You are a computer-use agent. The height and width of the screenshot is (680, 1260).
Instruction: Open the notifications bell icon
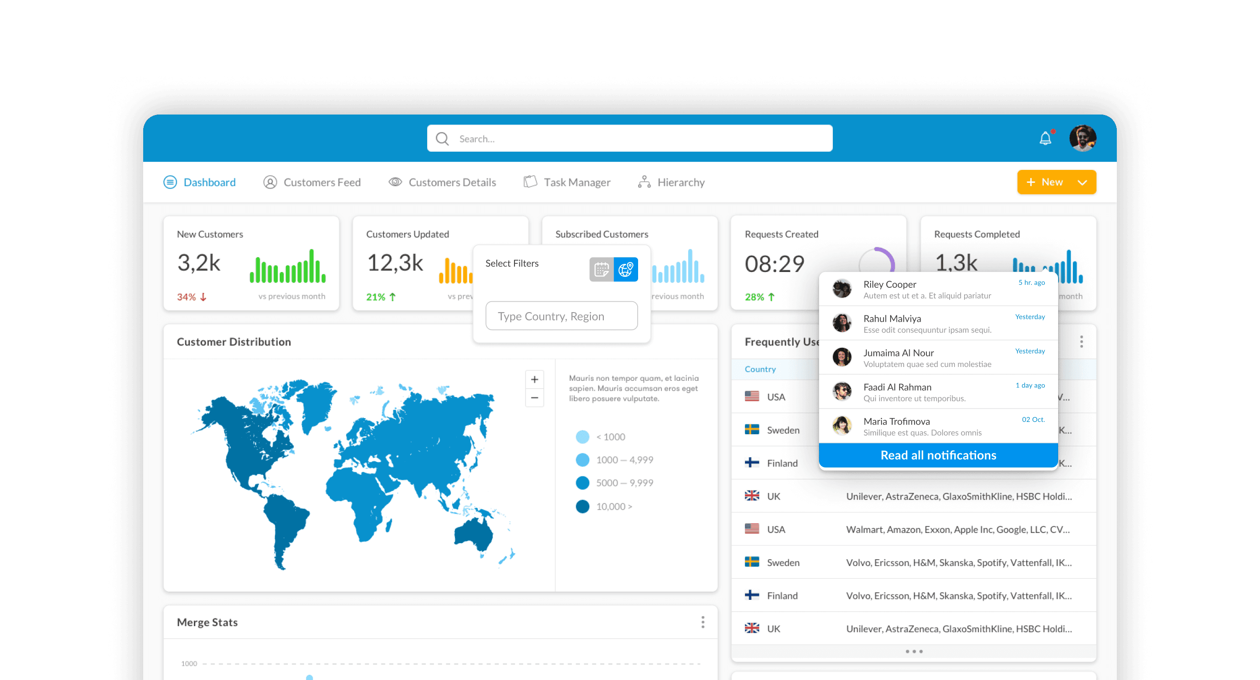click(x=1045, y=138)
